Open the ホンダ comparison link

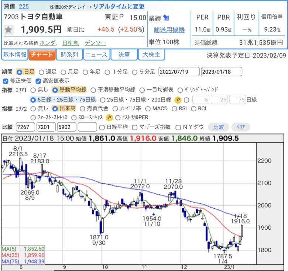pyautogui.click(x=48, y=43)
